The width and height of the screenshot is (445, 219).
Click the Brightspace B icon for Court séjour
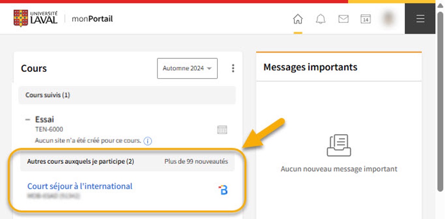point(223,190)
